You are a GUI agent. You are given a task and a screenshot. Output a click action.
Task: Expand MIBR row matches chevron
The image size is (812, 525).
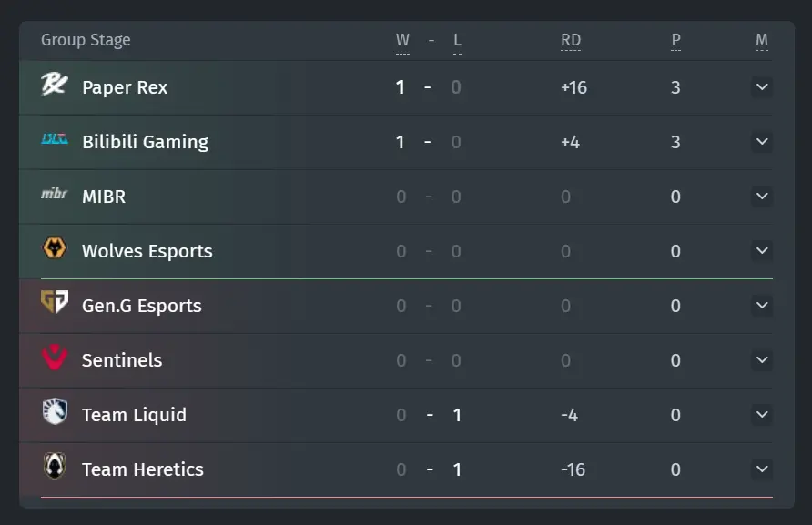[762, 197]
